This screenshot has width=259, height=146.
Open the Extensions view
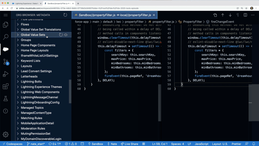(6, 86)
